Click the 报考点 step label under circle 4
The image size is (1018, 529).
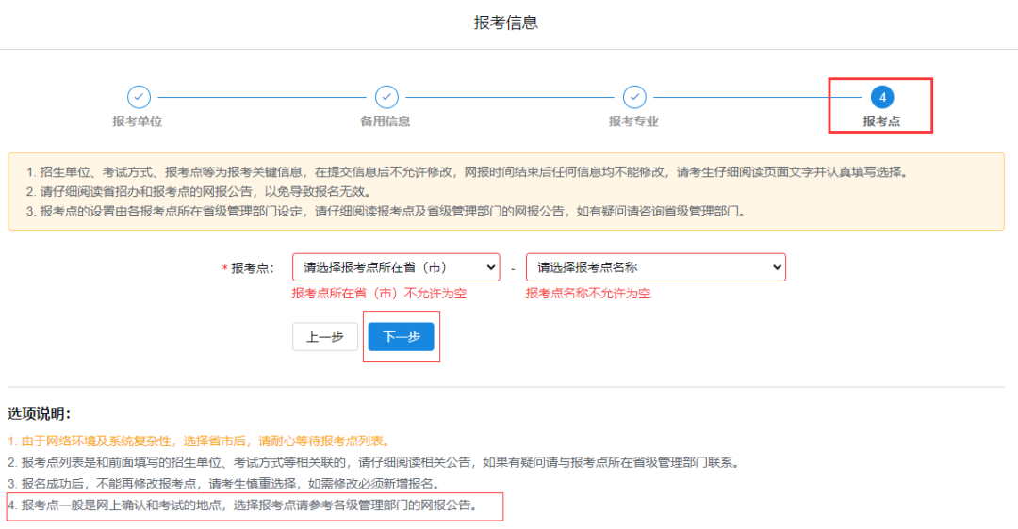[x=881, y=121]
